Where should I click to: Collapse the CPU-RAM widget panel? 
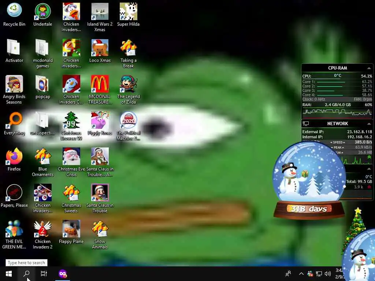[x=369, y=68]
